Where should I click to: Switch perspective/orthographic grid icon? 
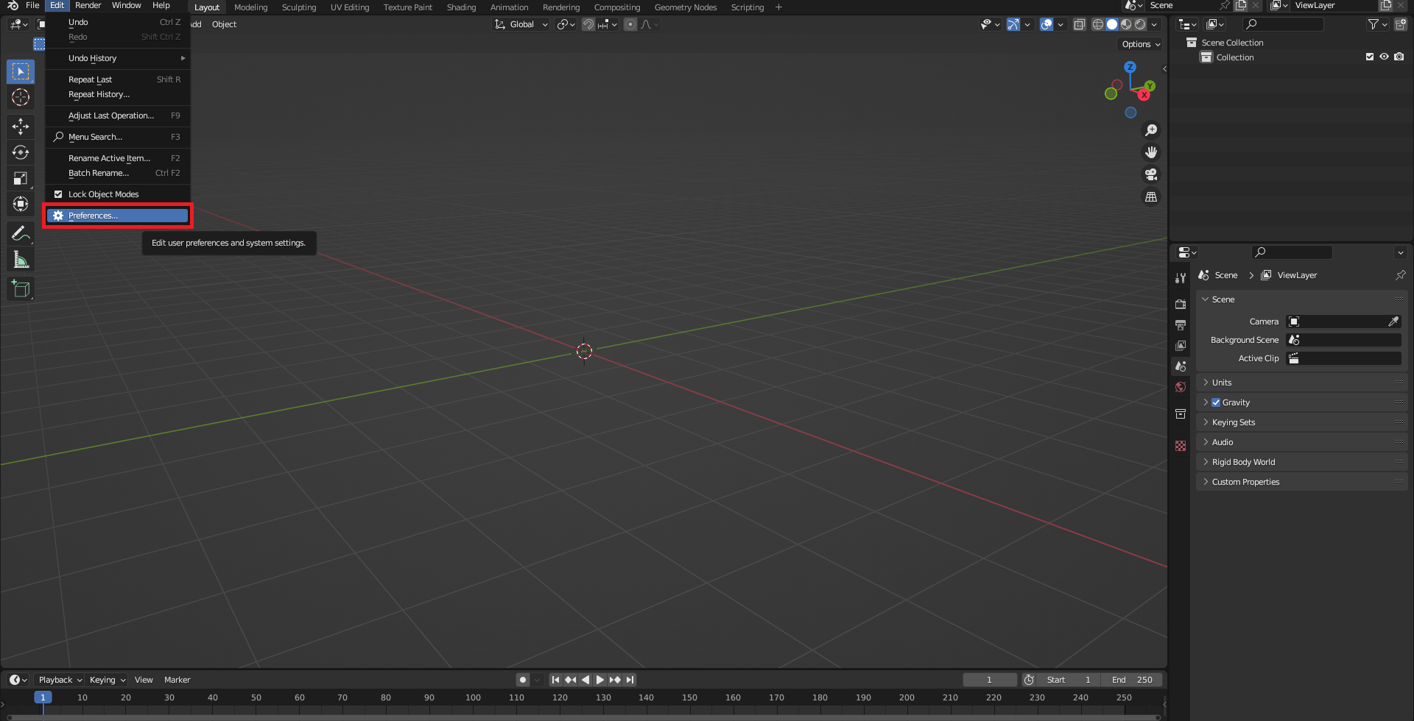click(1151, 196)
